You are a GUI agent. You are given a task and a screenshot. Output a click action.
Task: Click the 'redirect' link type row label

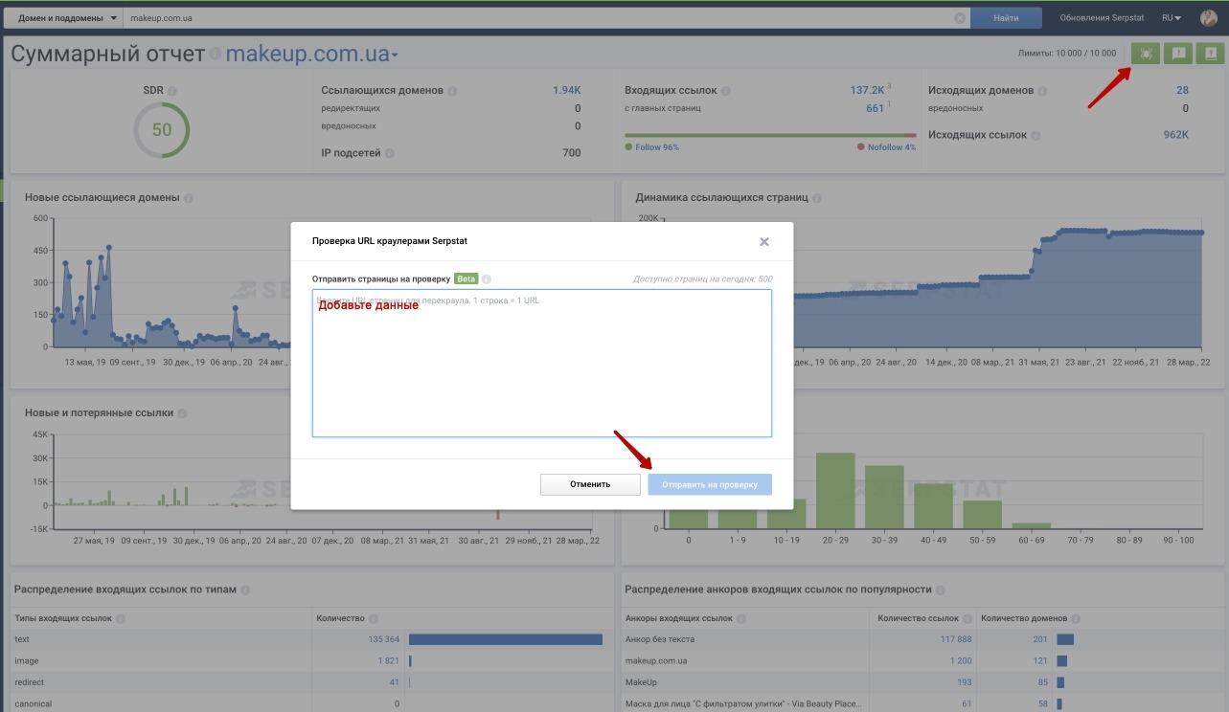[30, 683]
